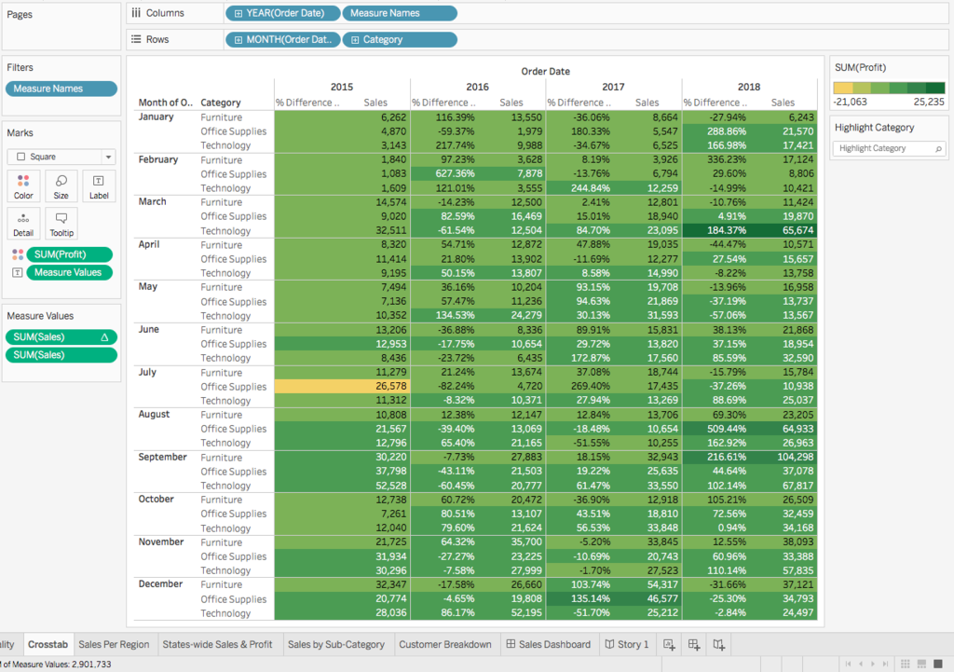The height and width of the screenshot is (672, 954).
Task: Select the January month label
Action: click(x=156, y=117)
